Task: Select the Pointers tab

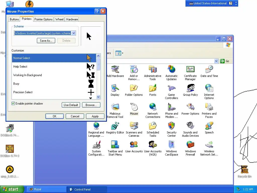Action: [x=27, y=19]
